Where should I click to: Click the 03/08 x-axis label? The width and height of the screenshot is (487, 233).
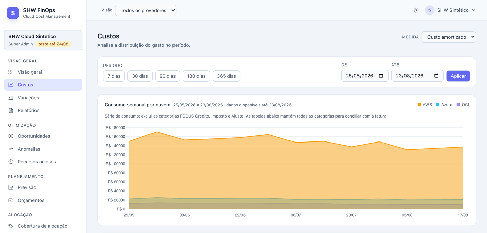tap(407, 215)
